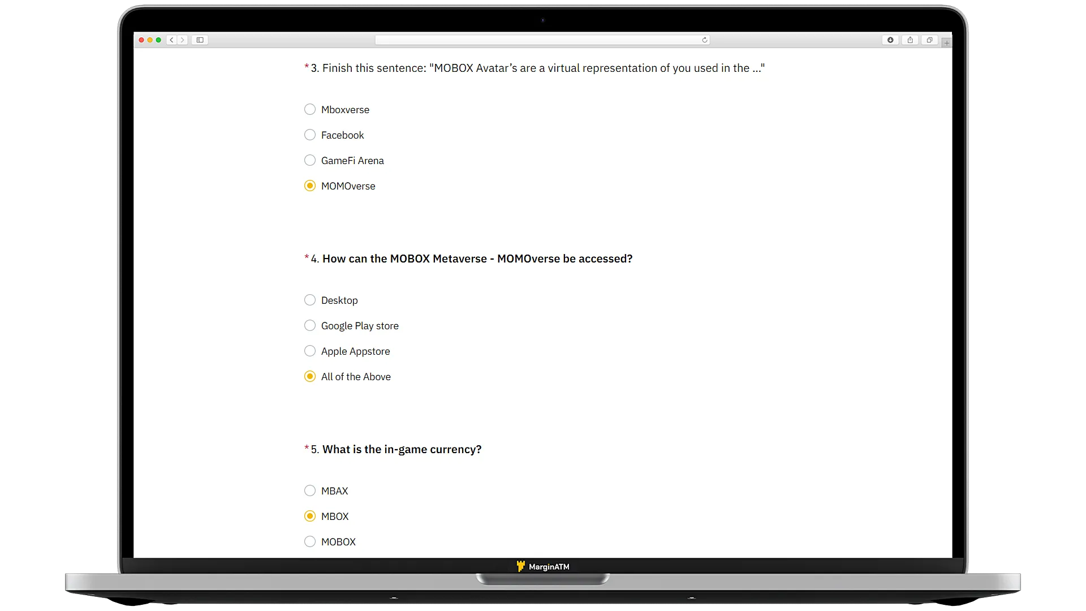Select the MBAX currency answer
Viewport: 1086px width, 611px height.
tap(309, 490)
